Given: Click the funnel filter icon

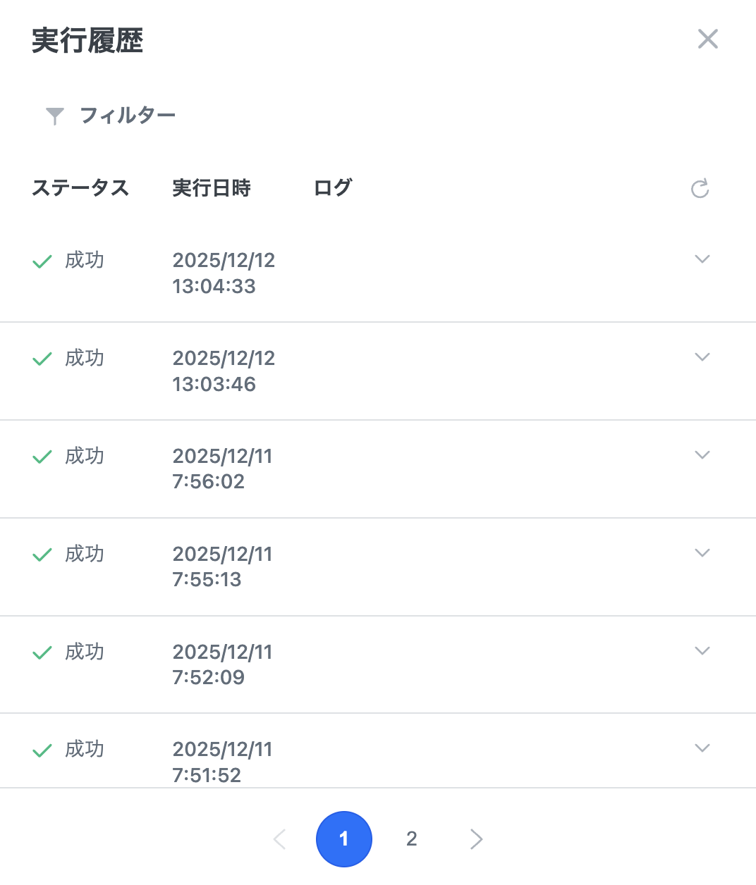Looking at the screenshot, I should [55, 116].
